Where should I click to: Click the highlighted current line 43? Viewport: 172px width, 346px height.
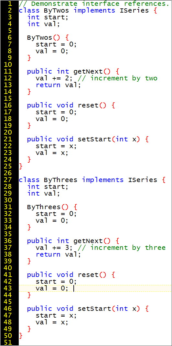(x=95, y=288)
